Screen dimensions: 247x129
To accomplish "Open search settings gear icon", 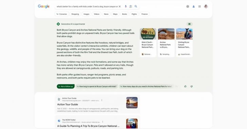I will (188, 6).
